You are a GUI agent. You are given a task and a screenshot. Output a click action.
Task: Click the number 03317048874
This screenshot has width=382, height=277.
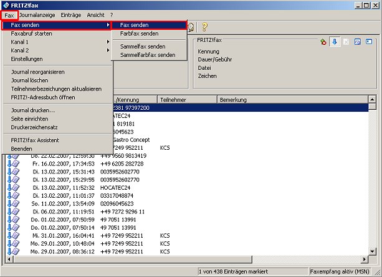pos(117,196)
